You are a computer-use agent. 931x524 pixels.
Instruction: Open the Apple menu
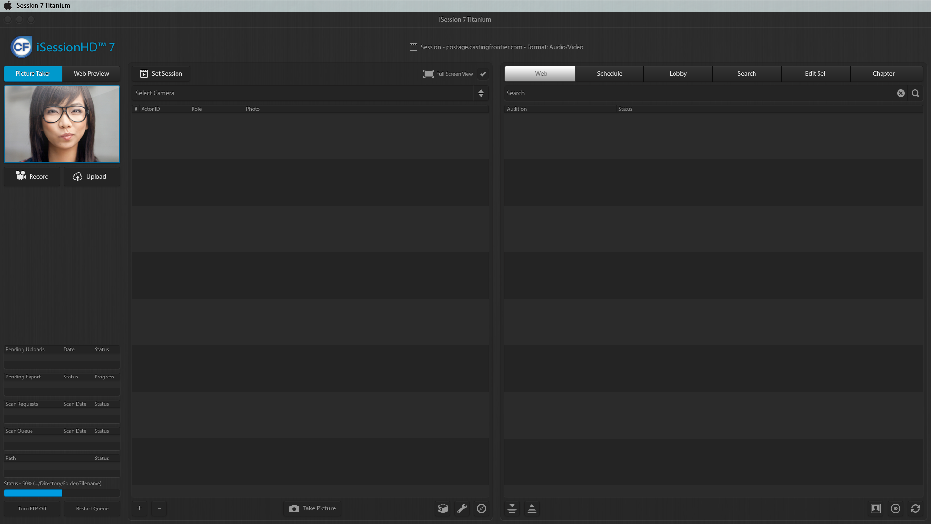[7, 5]
